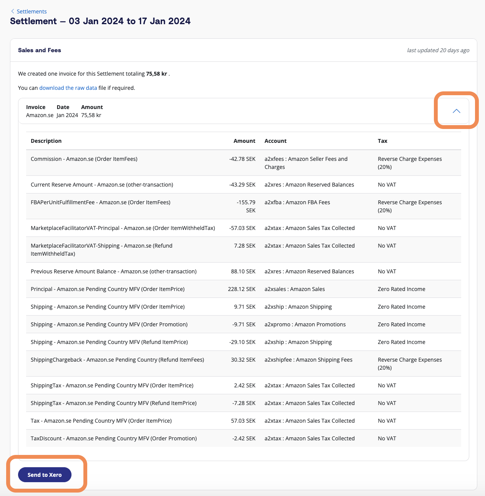Select the Tax column header
The image size is (485, 496).
coord(382,141)
